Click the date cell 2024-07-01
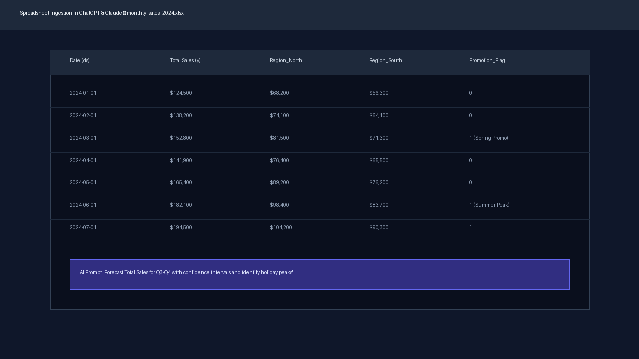The height and width of the screenshot is (359, 639). click(x=83, y=227)
